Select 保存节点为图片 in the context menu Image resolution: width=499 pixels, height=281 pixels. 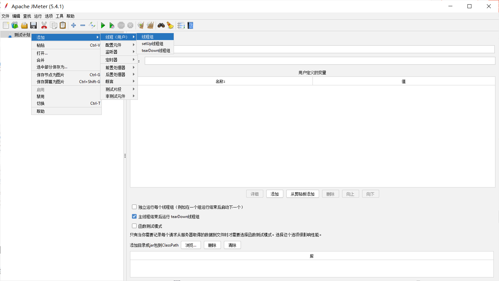pos(66,75)
